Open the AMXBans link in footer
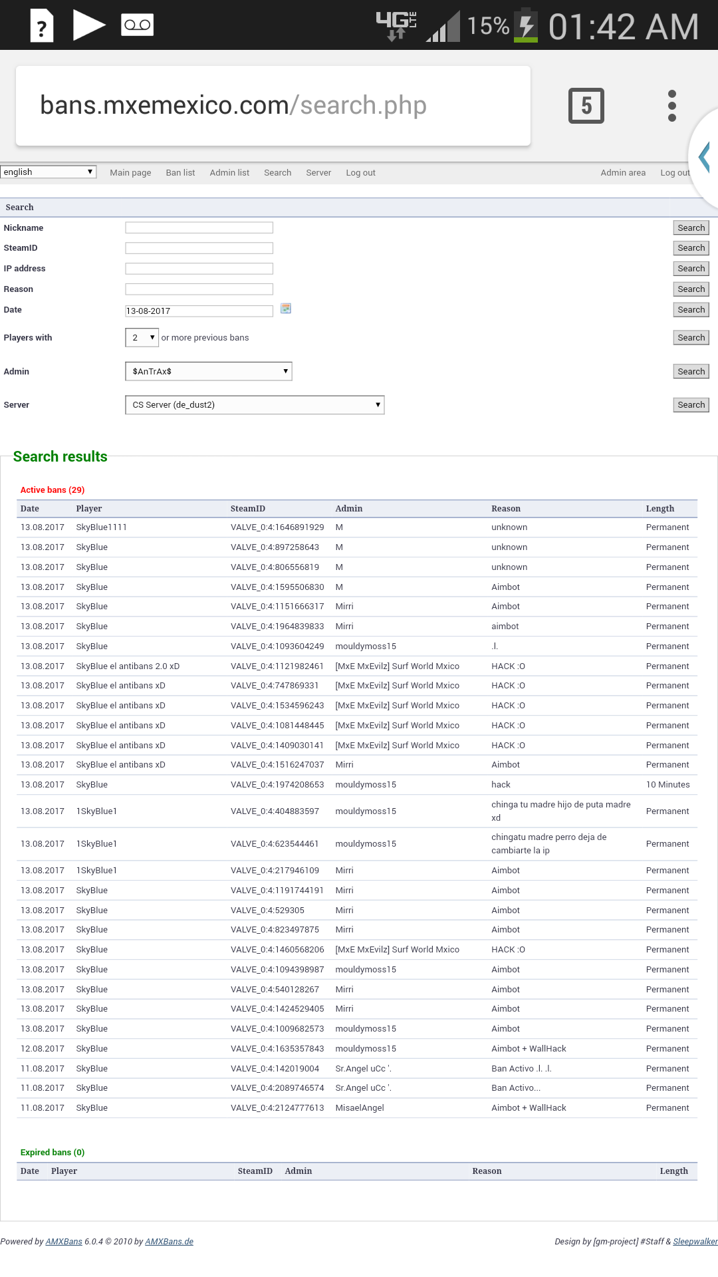718x1277 pixels. [64, 1242]
